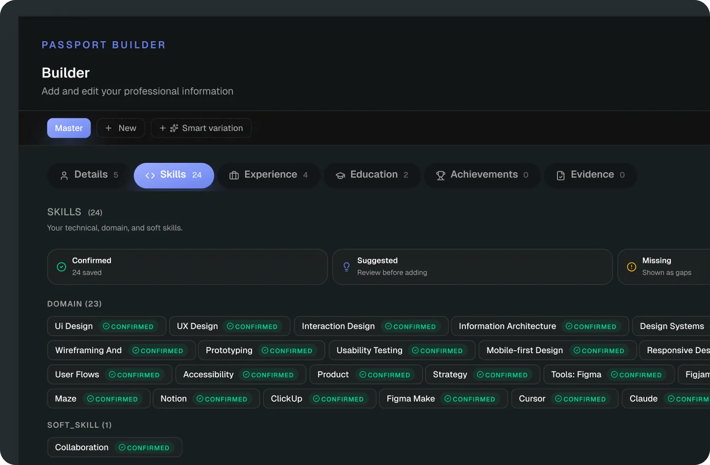
Task: Click the Product skill chip
Action: pos(366,374)
